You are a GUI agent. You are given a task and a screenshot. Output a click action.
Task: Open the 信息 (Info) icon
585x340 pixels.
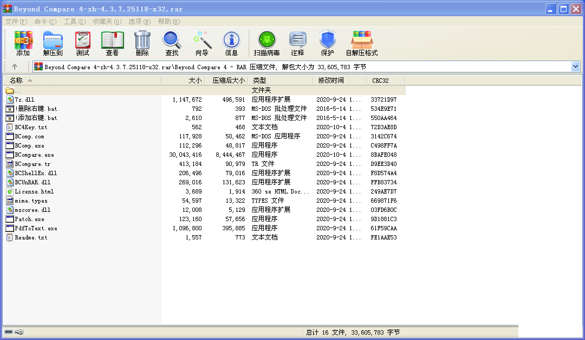click(231, 40)
